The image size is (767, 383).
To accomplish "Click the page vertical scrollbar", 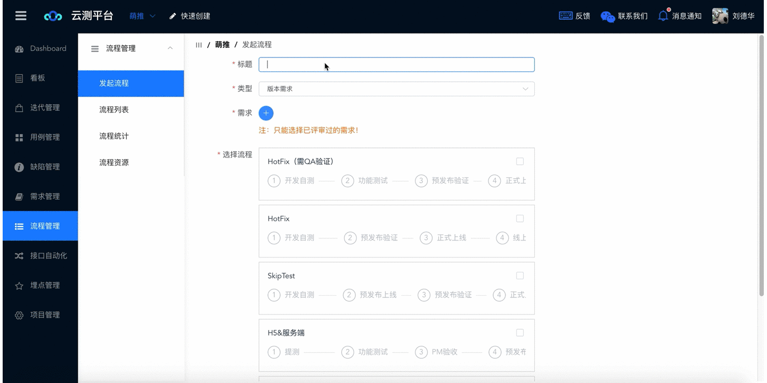I will pos(761,166).
